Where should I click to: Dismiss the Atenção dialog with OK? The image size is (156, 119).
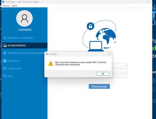click(x=103, y=74)
